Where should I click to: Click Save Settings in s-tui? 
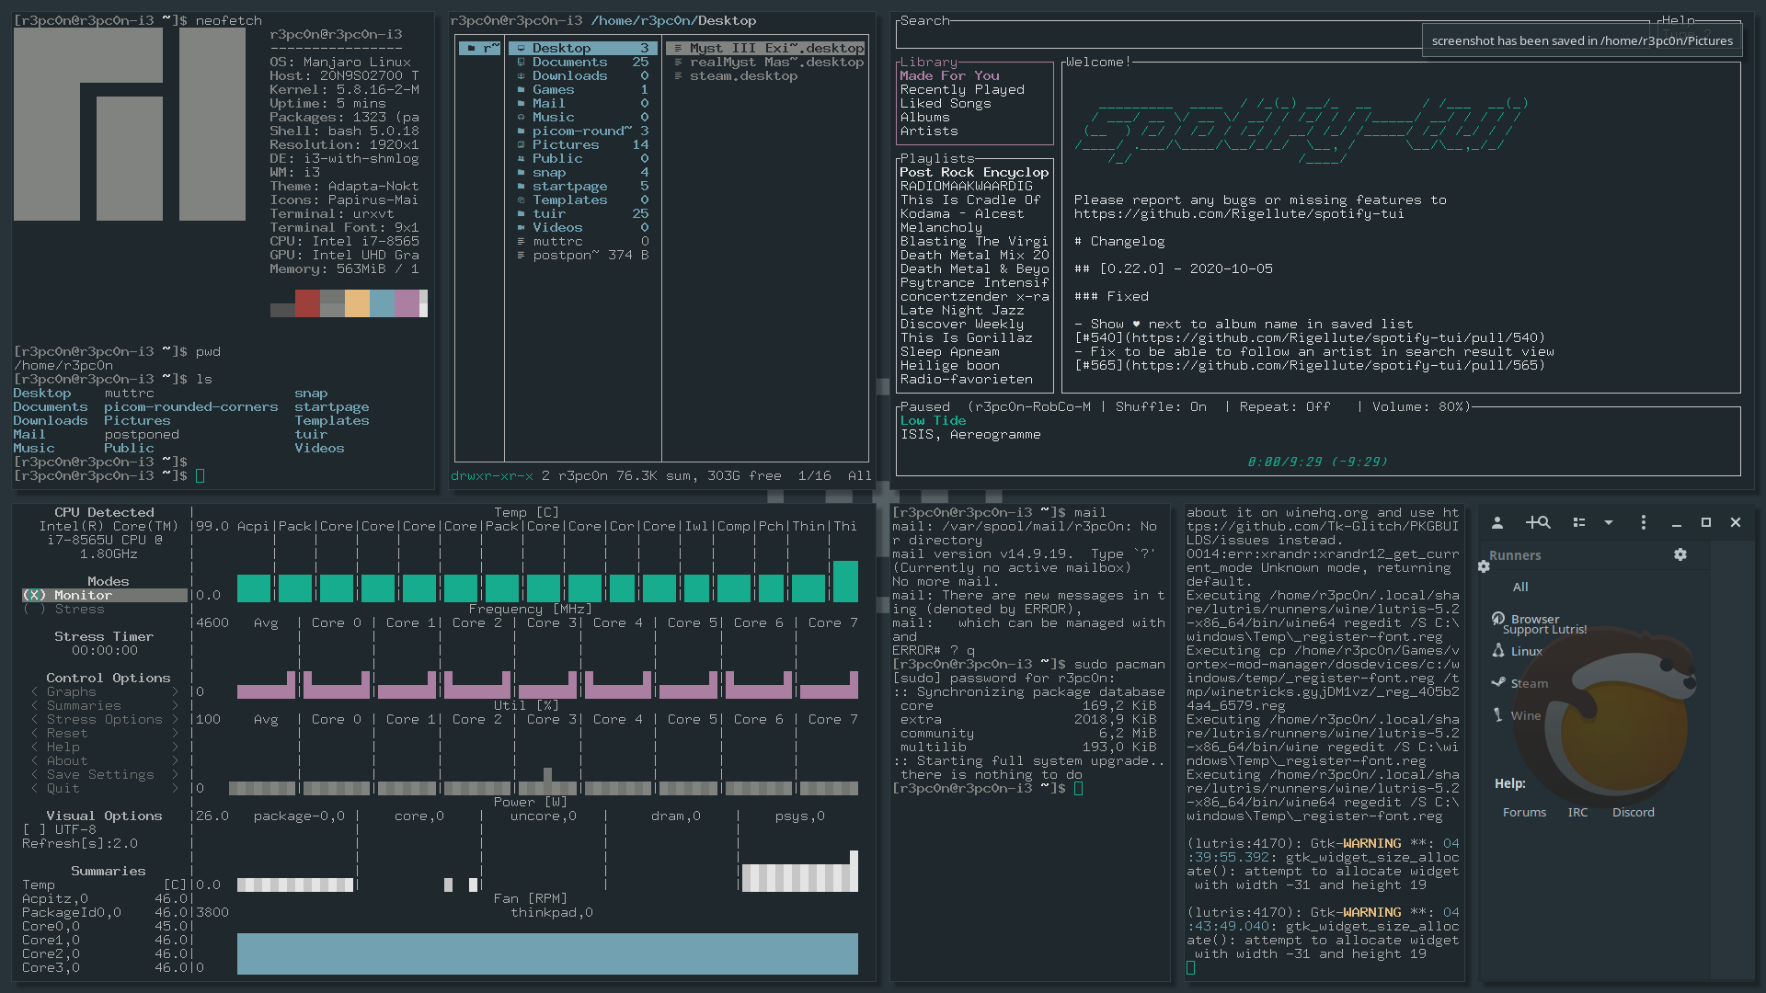point(104,774)
